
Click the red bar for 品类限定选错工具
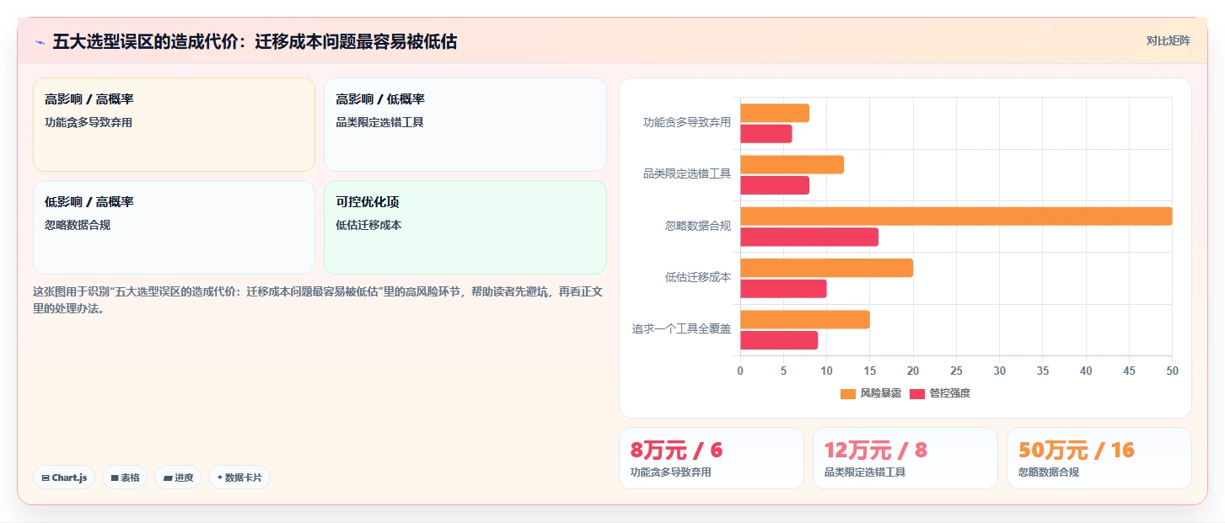[x=775, y=185]
